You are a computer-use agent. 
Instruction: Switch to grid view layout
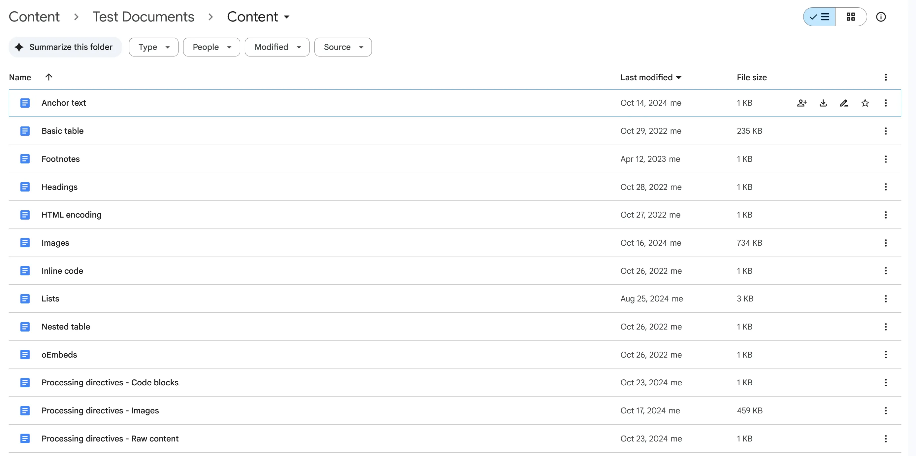(x=851, y=17)
